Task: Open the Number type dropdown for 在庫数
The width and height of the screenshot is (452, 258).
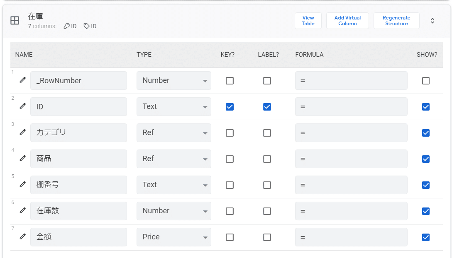Action: click(173, 211)
